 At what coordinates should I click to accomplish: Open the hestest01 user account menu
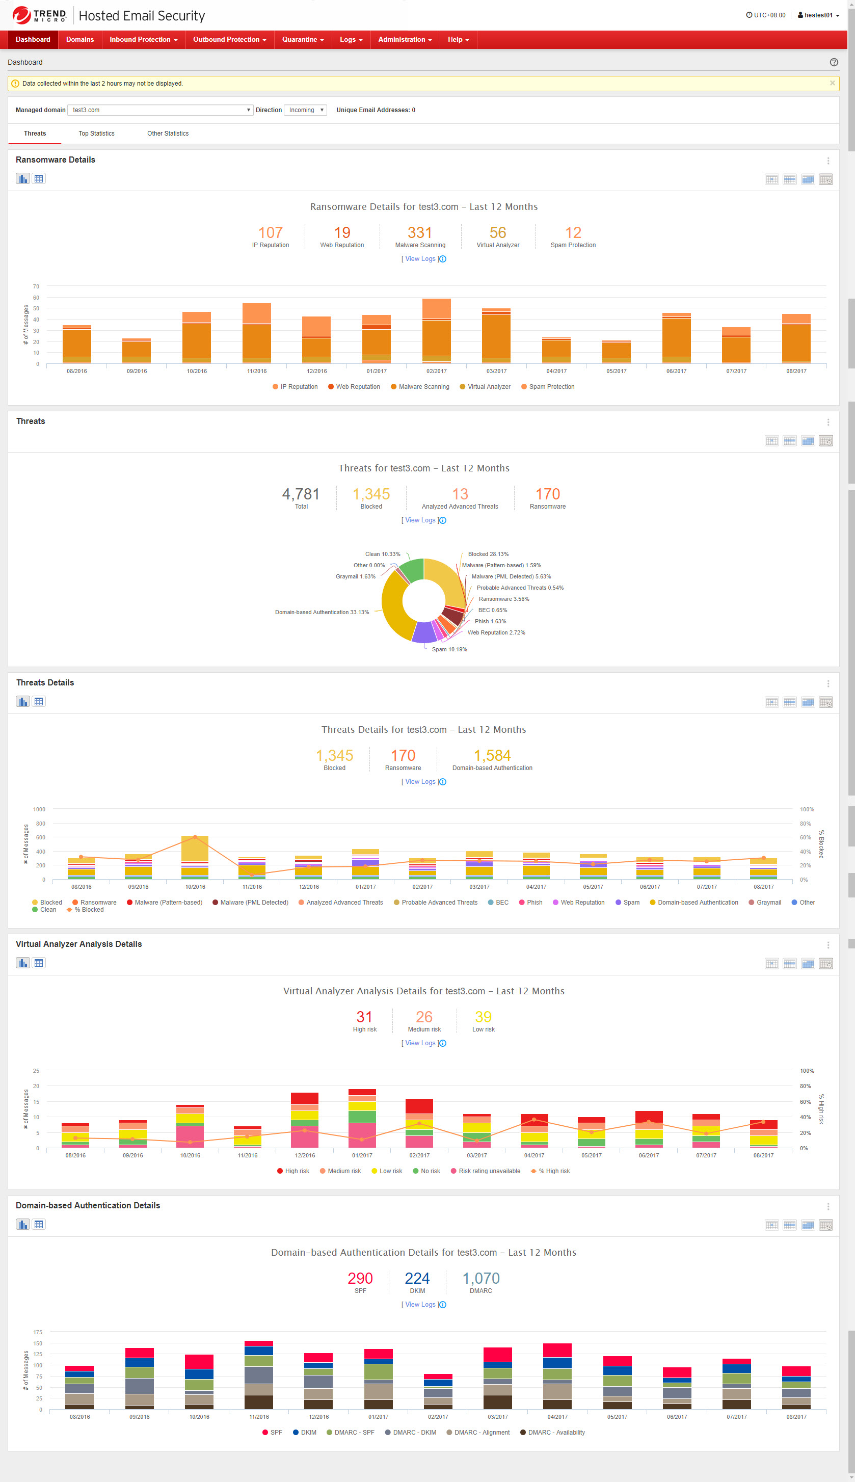click(x=818, y=15)
